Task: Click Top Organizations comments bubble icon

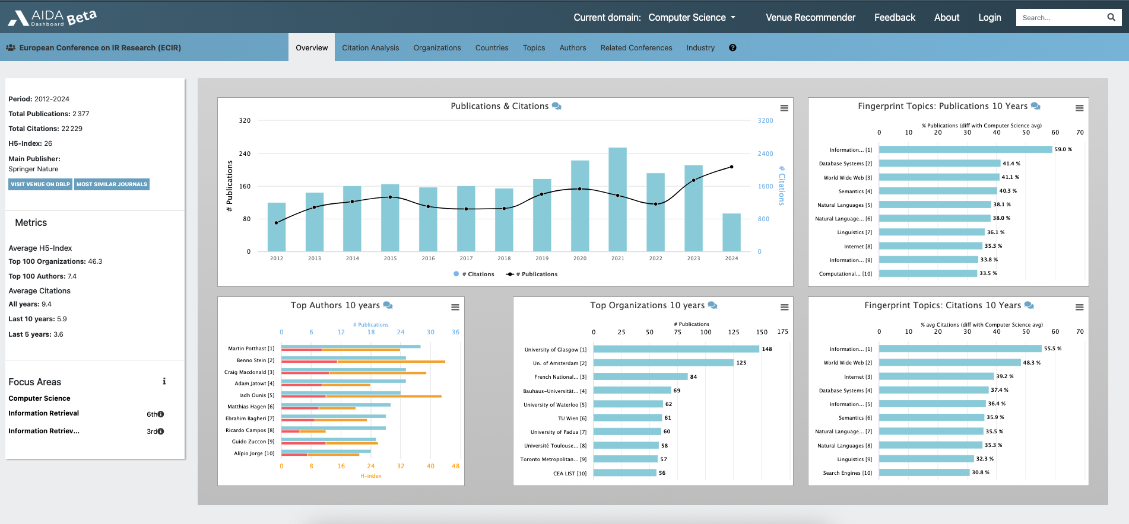Action: click(x=712, y=305)
